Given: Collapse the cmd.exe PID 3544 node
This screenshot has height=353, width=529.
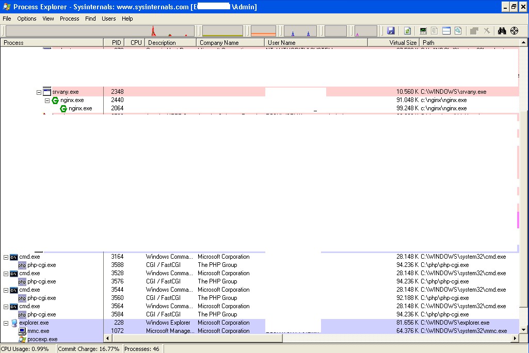Looking at the screenshot, I should [x=6, y=290].
